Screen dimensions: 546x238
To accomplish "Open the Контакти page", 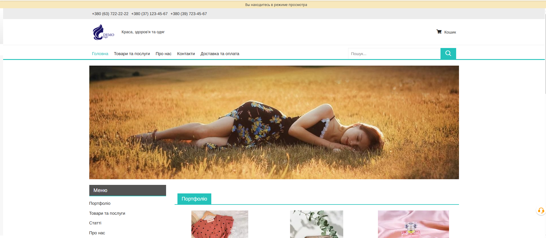I will (x=186, y=54).
